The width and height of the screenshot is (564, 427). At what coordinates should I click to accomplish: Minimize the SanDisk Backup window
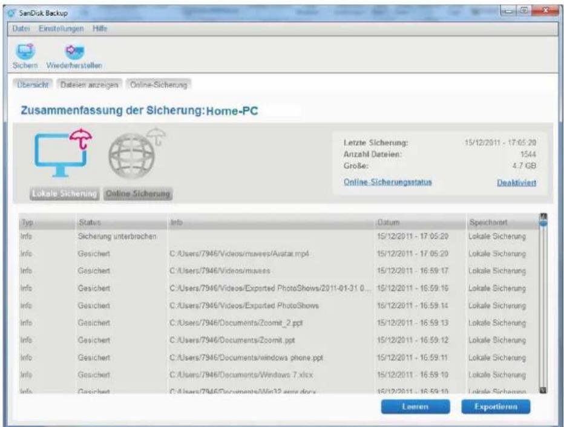coord(508,11)
